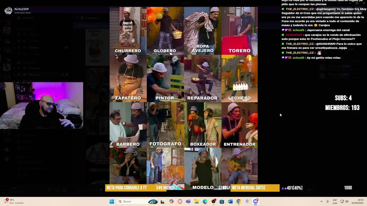Show hidden system tray icons
The height and width of the screenshot is (206, 367).
tap(321, 201)
